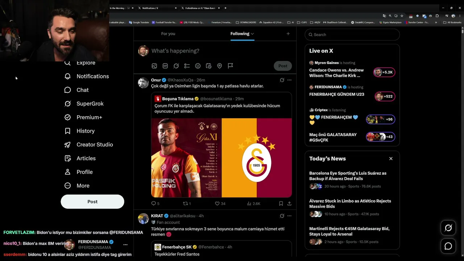Open more options on Onur's post
464x261 pixels.
pos(289,80)
